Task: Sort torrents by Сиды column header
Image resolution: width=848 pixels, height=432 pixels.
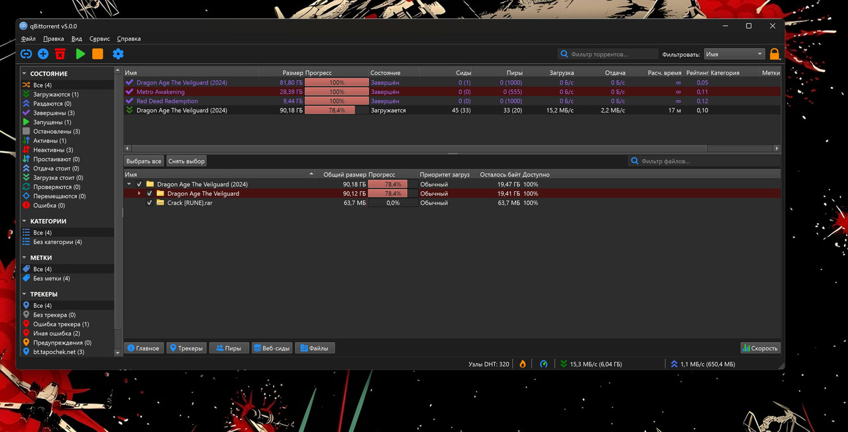Action: tap(464, 73)
